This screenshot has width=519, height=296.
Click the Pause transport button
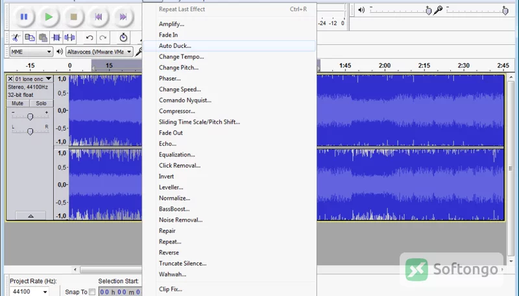[x=24, y=17]
